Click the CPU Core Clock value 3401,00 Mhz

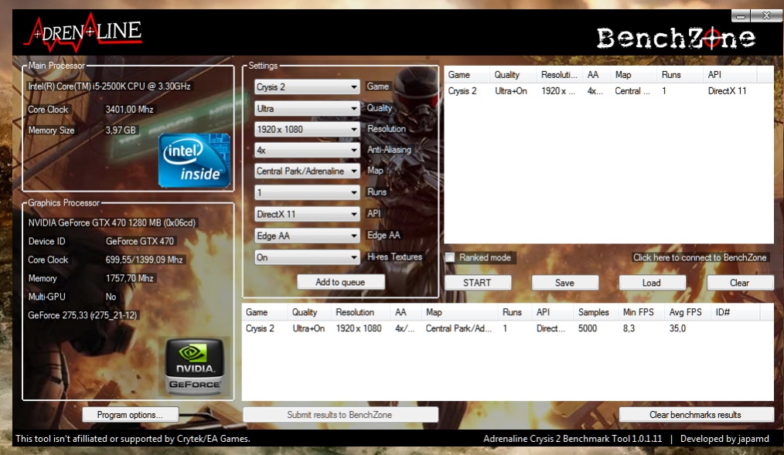129,110
